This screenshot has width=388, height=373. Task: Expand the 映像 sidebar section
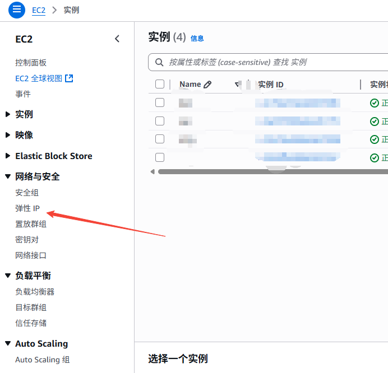[x=8, y=135]
